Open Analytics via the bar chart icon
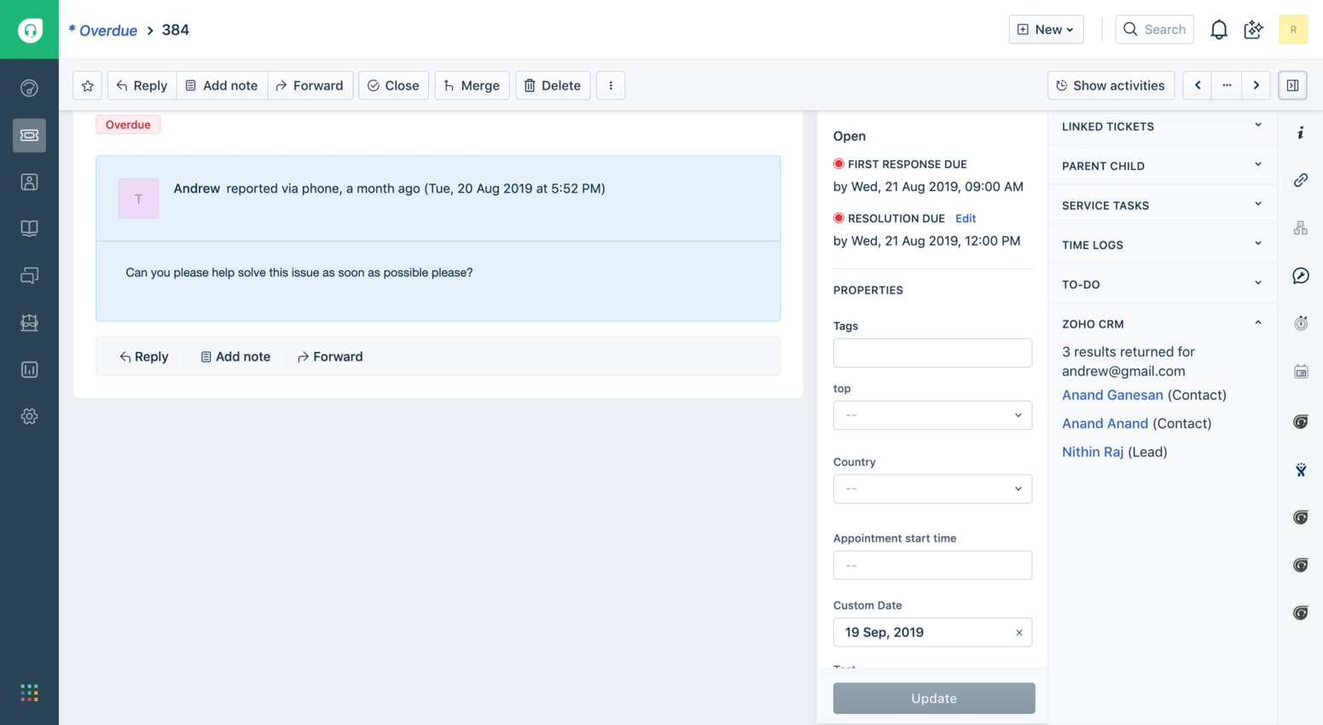The width and height of the screenshot is (1323, 725). [x=30, y=369]
